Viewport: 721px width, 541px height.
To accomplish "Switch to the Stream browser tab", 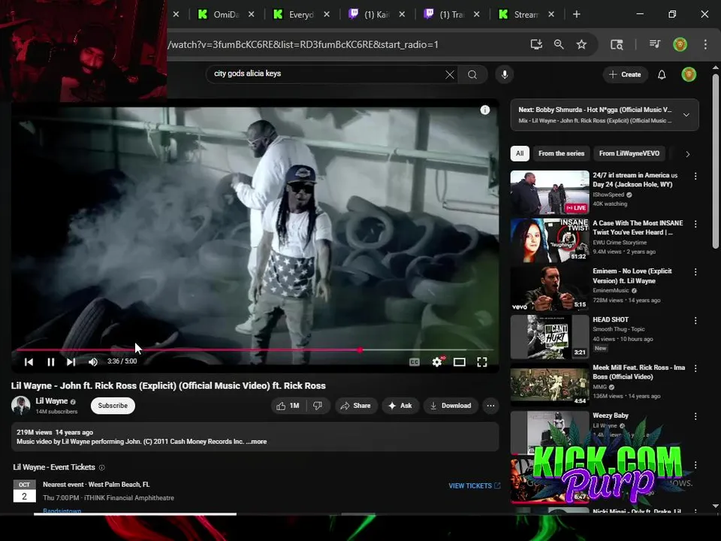I will coord(526,15).
